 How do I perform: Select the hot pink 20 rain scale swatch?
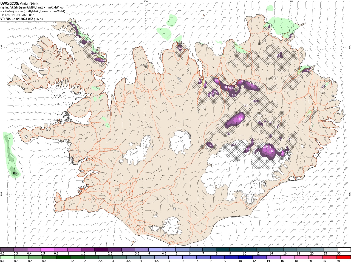315,257
